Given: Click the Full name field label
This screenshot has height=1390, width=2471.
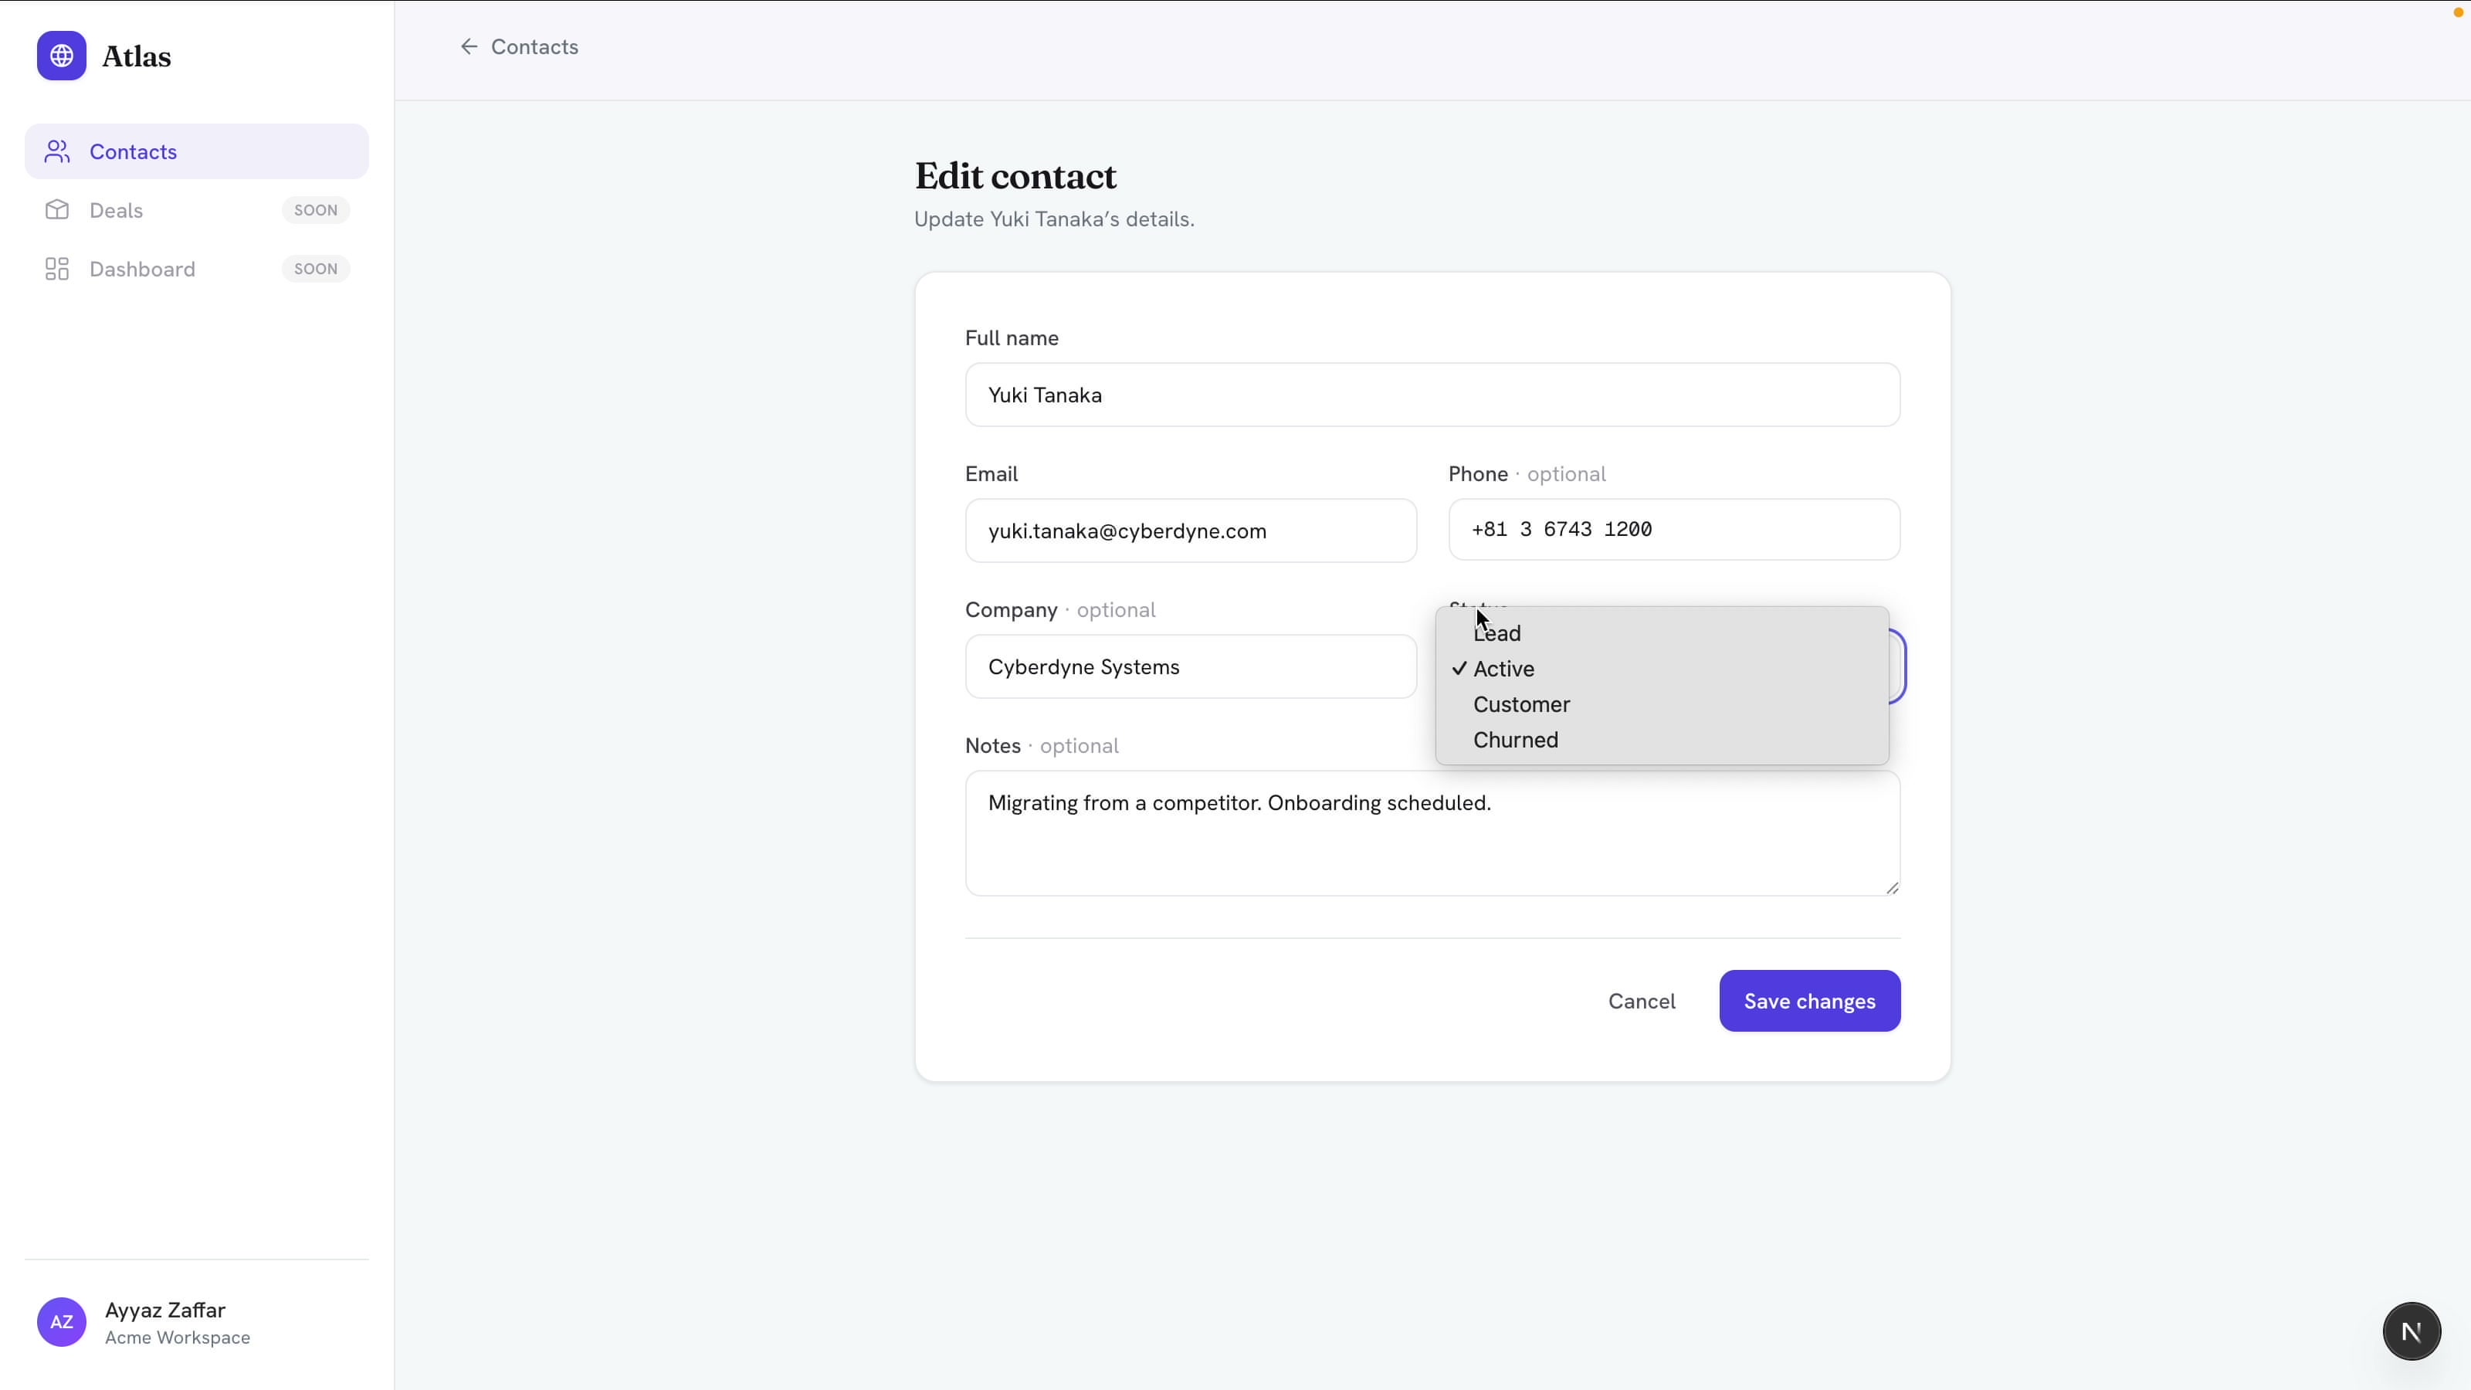Looking at the screenshot, I should 1011,337.
